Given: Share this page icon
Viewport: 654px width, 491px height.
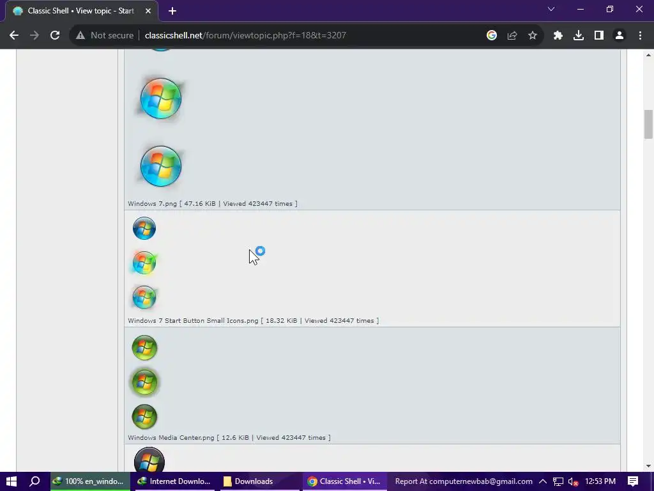Looking at the screenshot, I should 512,36.
